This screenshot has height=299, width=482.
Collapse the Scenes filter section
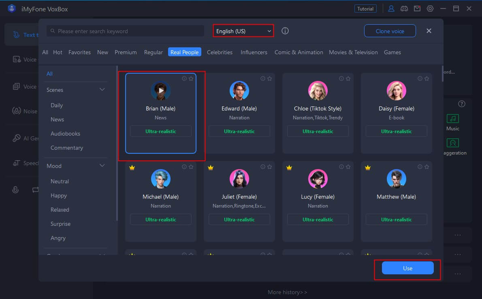pos(102,89)
